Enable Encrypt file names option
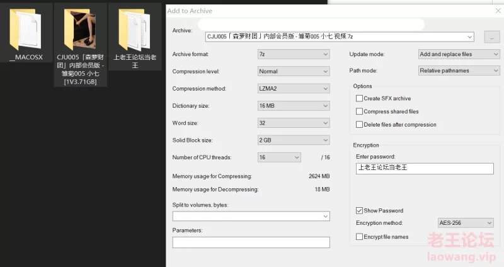 coord(360,237)
